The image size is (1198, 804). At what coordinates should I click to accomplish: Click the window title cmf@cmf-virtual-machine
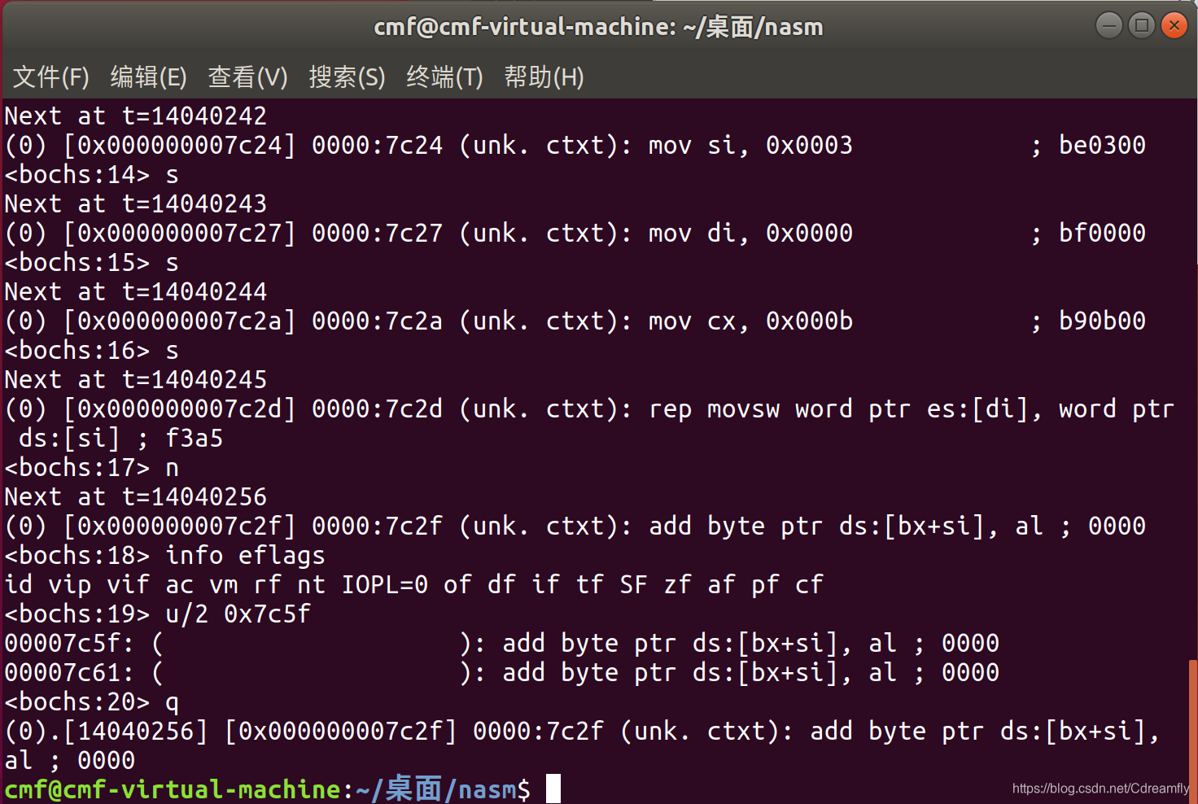[598, 27]
